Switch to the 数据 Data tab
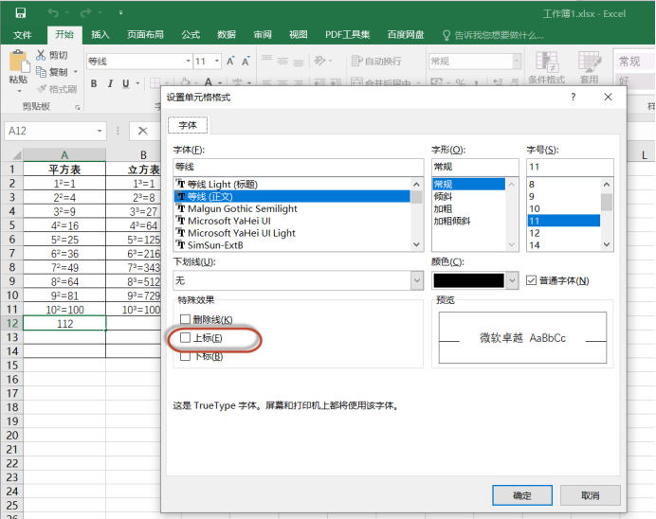The width and height of the screenshot is (656, 519). pyautogui.click(x=227, y=35)
